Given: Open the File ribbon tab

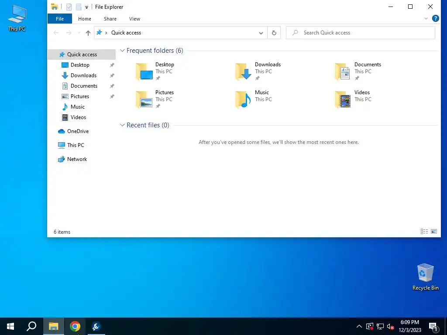Looking at the screenshot, I should coord(59,19).
